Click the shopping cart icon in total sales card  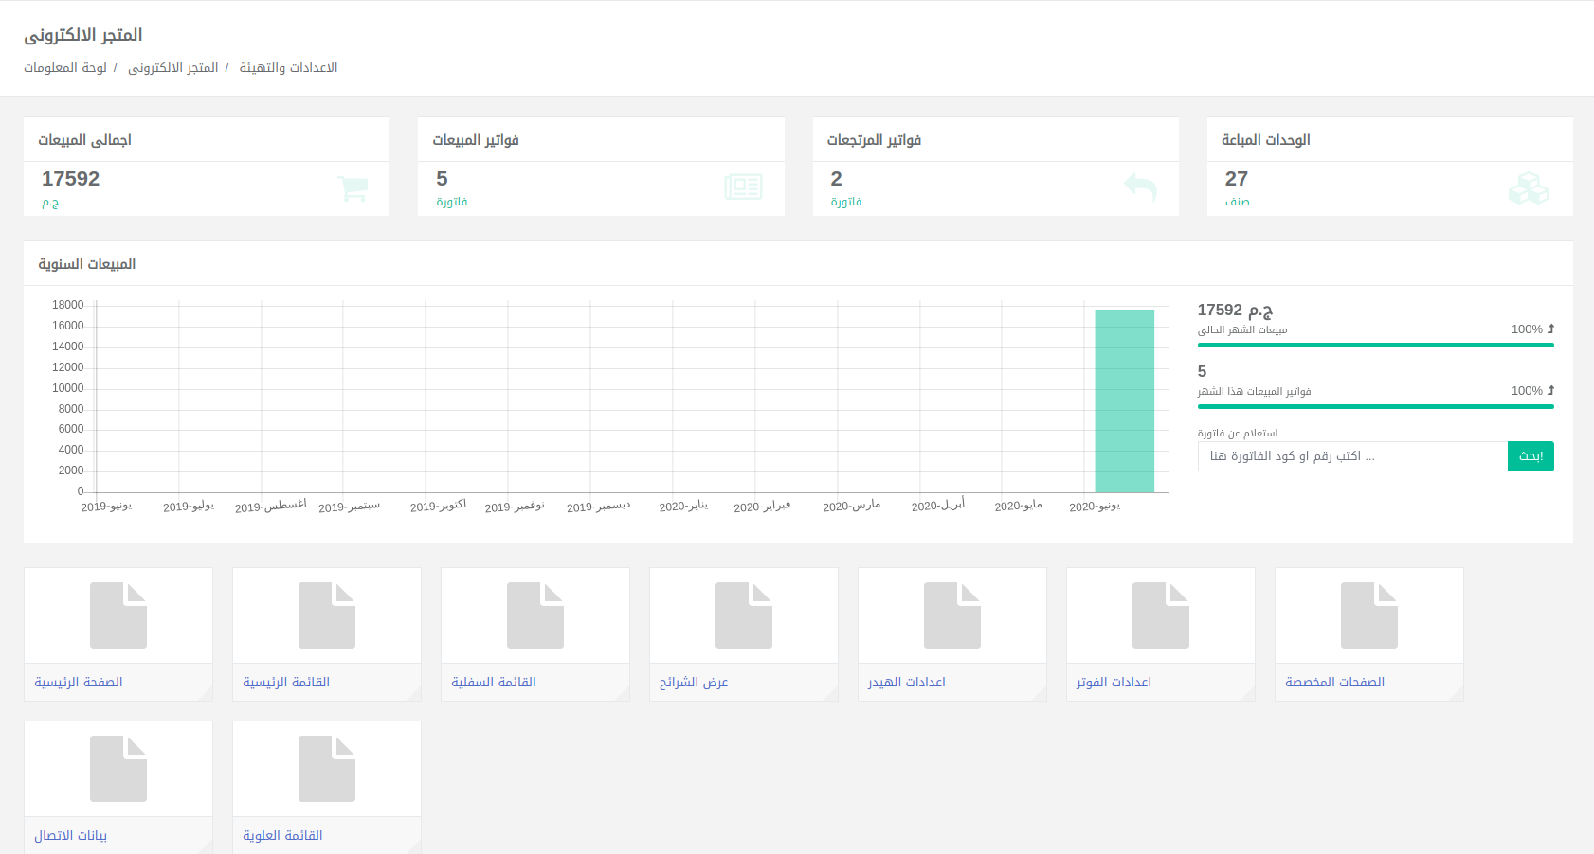pyautogui.click(x=353, y=188)
